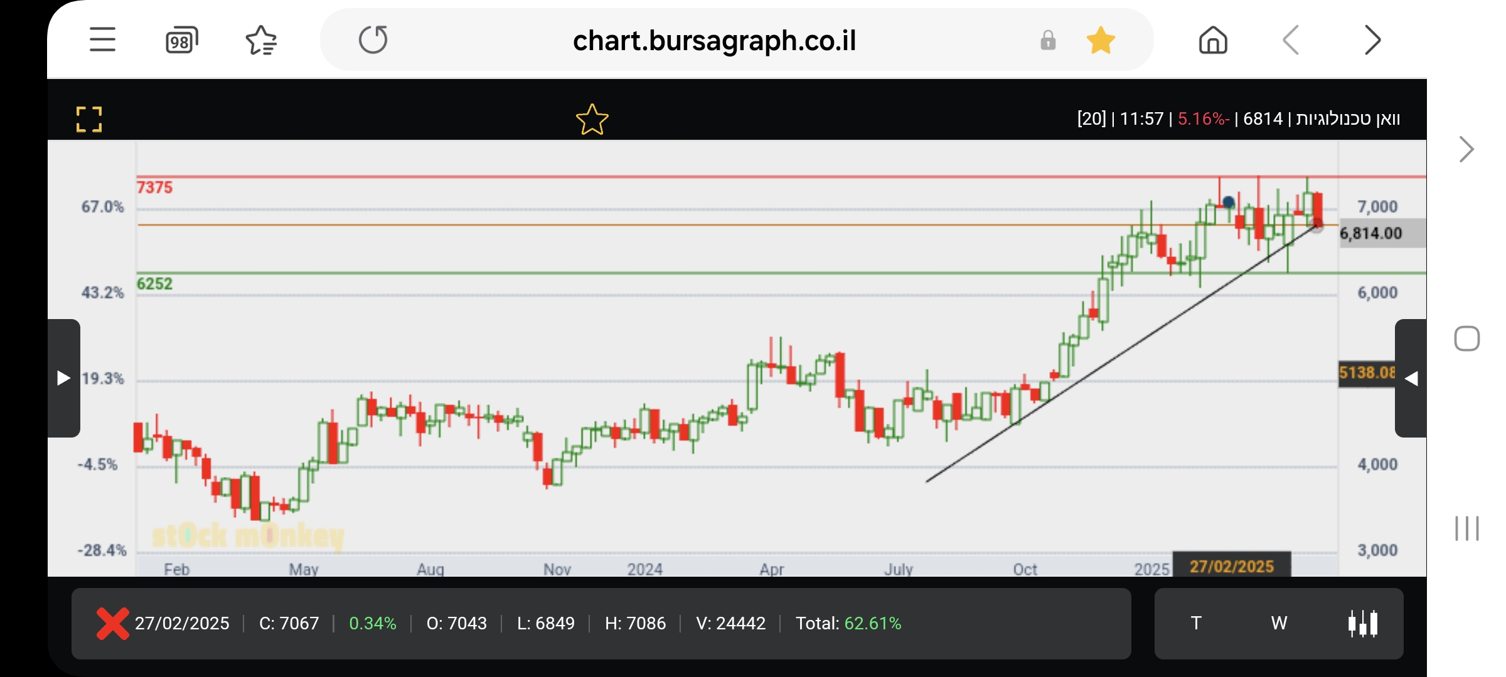Open the 98 open tabs view

pyautogui.click(x=181, y=41)
